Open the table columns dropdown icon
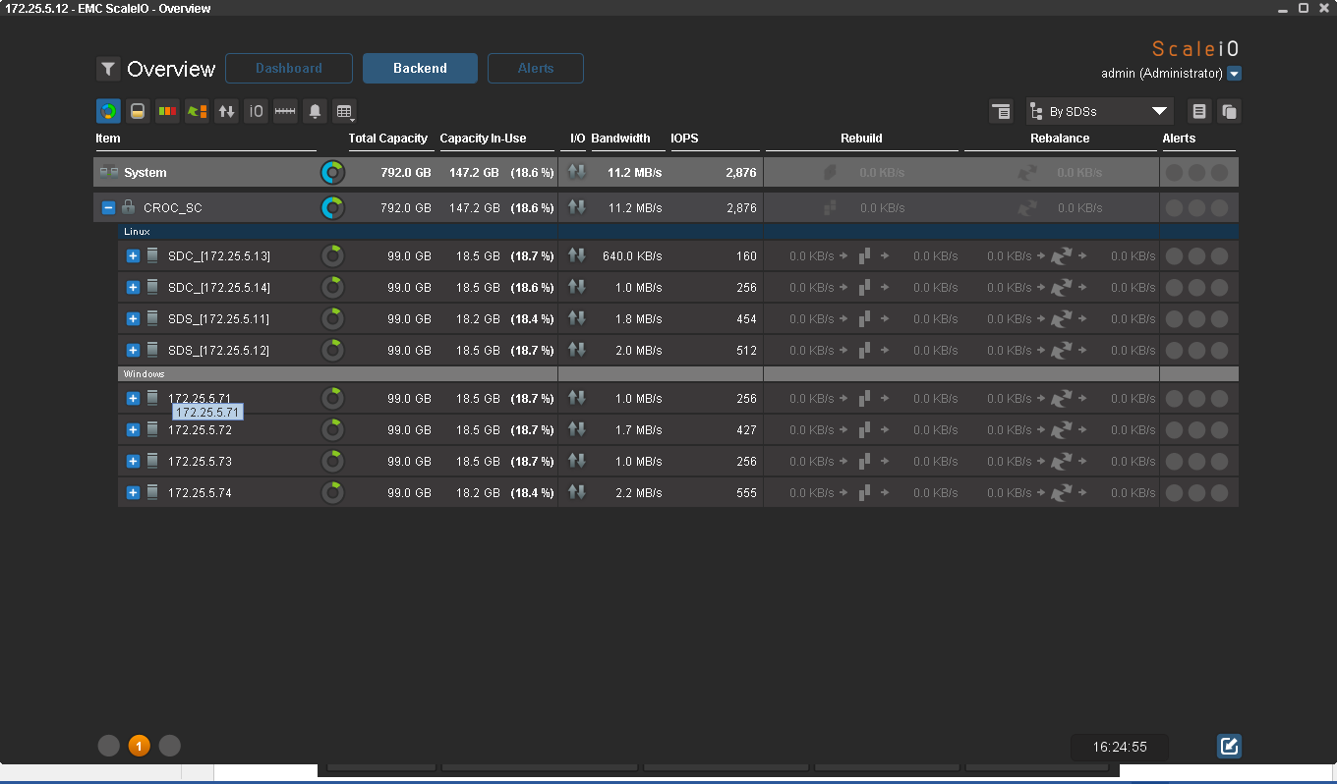The width and height of the screenshot is (1337, 784). (343, 111)
